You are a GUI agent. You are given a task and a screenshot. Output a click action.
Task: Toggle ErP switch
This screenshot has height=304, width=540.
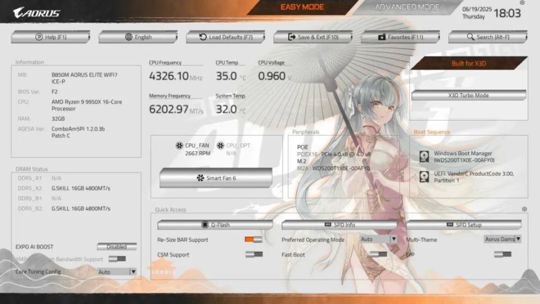pyautogui.click(x=502, y=254)
